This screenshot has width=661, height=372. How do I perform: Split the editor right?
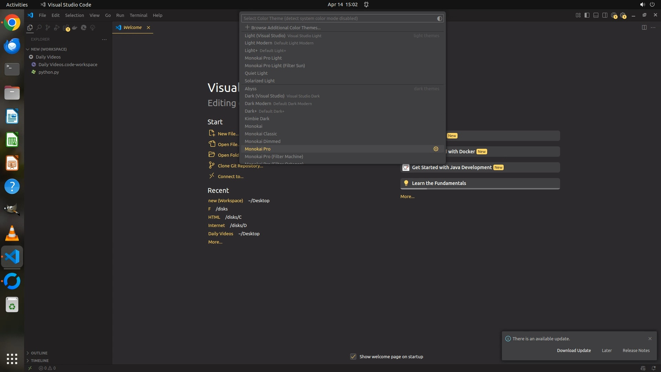(x=644, y=28)
